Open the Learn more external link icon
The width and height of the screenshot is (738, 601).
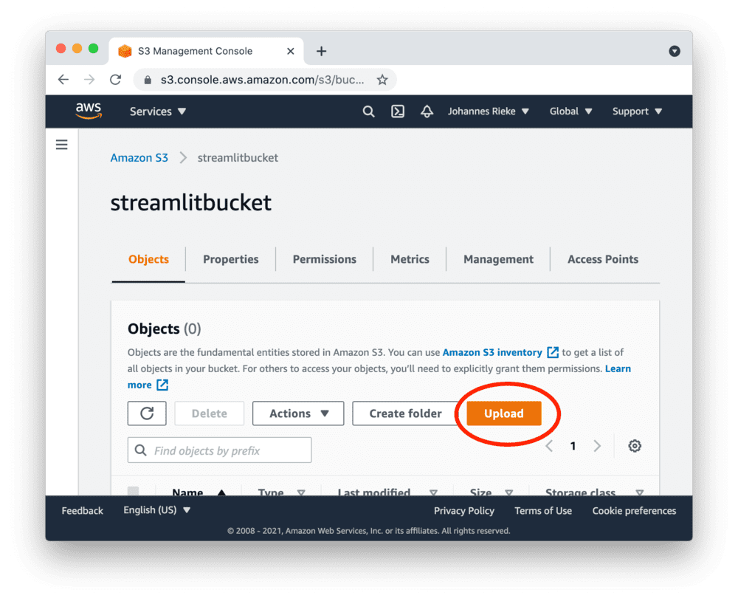tap(164, 385)
